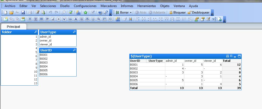
Task: Create a Table Box grid icon
Action: pyautogui.click(x=41, y=19)
